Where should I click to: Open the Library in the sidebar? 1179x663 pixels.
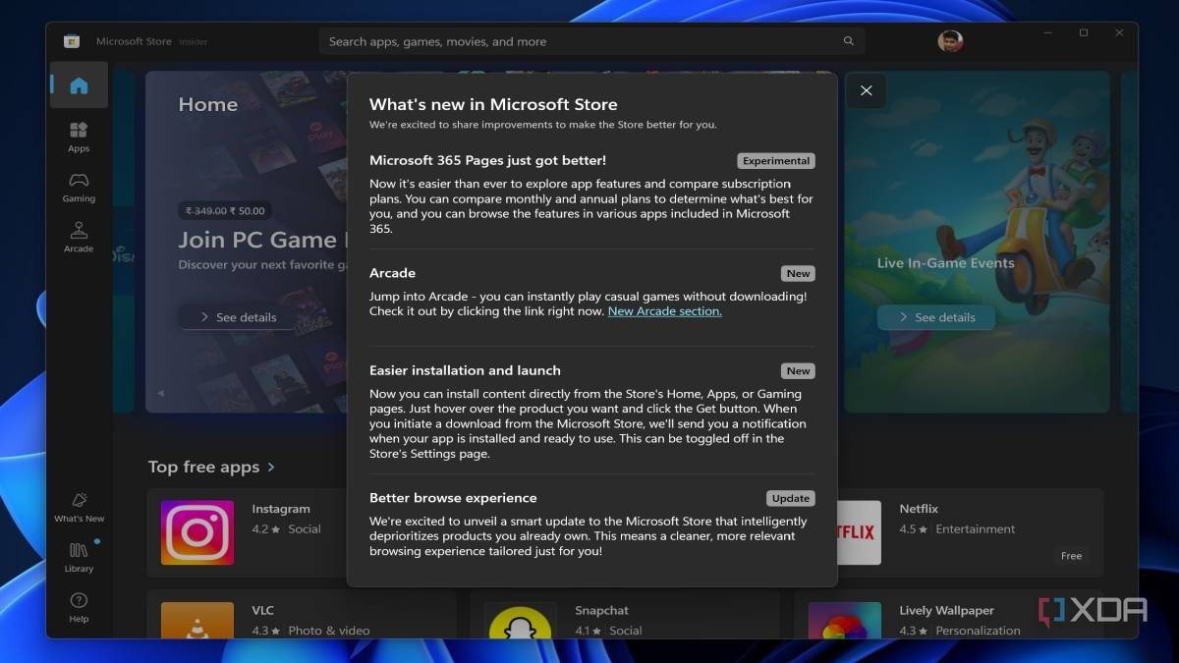pyautogui.click(x=79, y=557)
